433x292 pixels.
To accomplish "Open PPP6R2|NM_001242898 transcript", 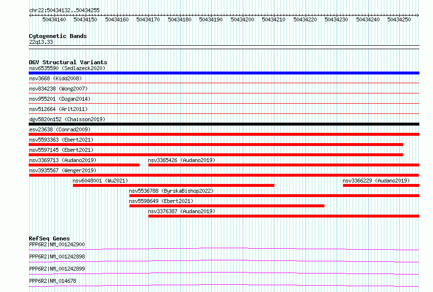I will coord(57,256).
